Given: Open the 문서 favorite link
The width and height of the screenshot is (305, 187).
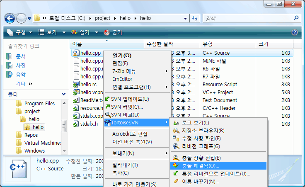Looking at the screenshot, I should point(21,56).
